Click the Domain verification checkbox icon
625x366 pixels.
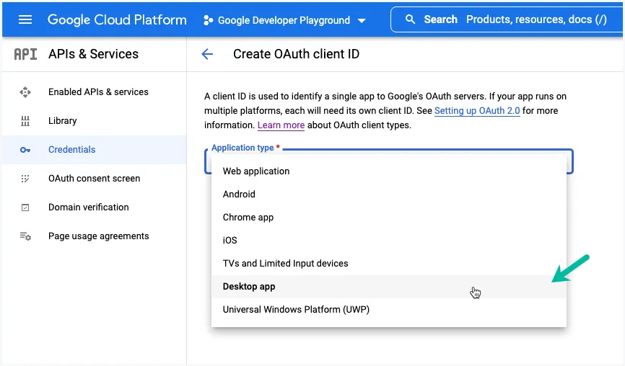(x=25, y=207)
